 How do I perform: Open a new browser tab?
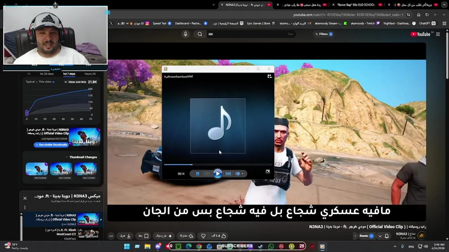(214, 5)
